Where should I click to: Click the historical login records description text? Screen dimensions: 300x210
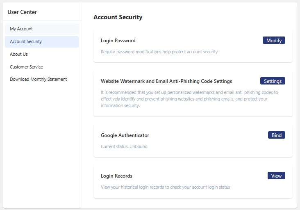pyautogui.click(x=165, y=187)
